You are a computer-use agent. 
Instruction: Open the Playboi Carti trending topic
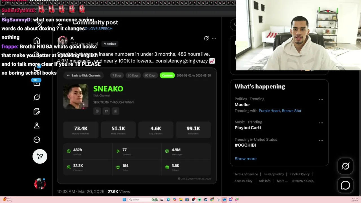click(x=248, y=128)
